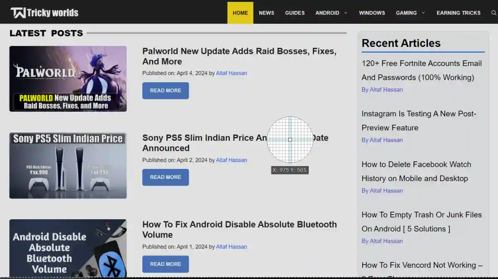Image resolution: width=498 pixels, height=279 pixels.
Task: Open Android Disable Absolute Bluetooth Volume thumbnail
Action: (x=68, y=248)
